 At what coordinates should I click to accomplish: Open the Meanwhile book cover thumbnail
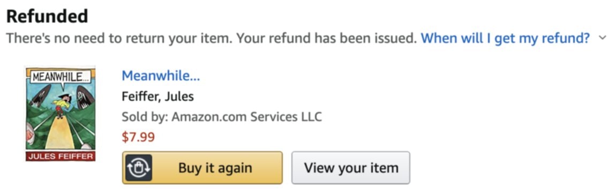click(61, 114)
